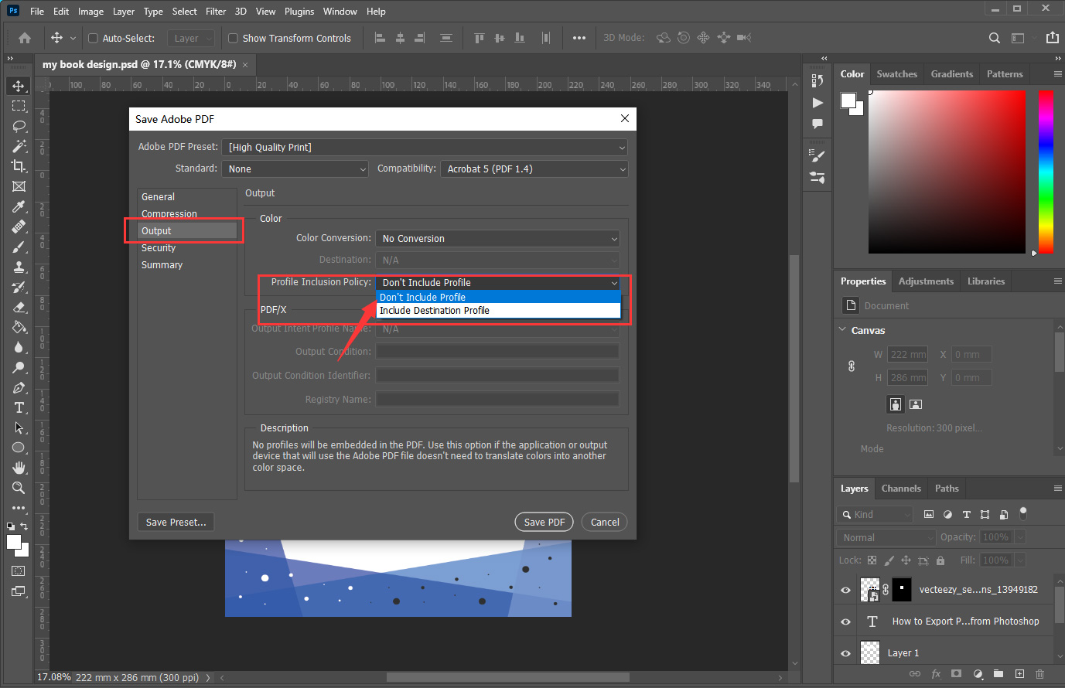Hide the vecteezy layer visibility eye
Screen dimensions: 1065x688
[845, 590]
